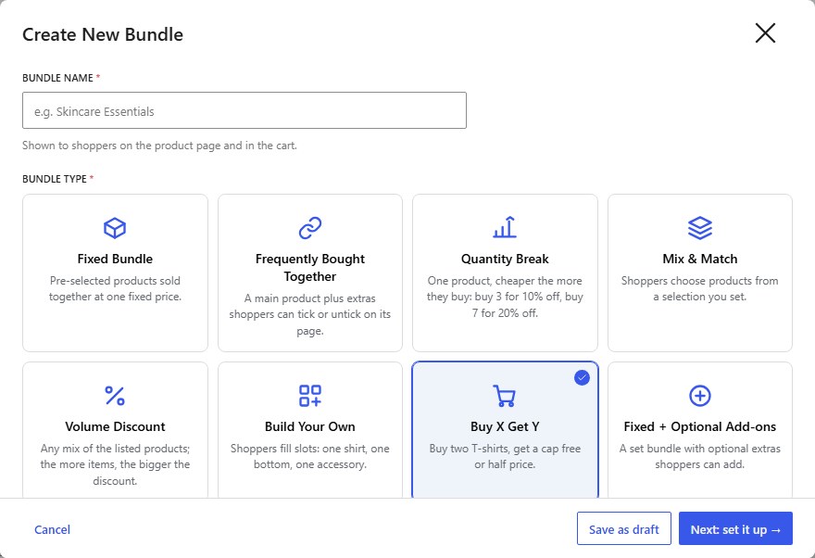Click 'A set bundle with optional extras' description
This screenshot has width=815, height=558.
tap(699, 456)
